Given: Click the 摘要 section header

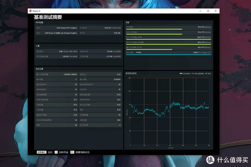Looking at the screenshot, I should tap(127, 23).
